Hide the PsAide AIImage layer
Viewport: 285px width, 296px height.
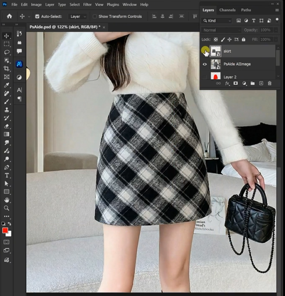point(205,64)
